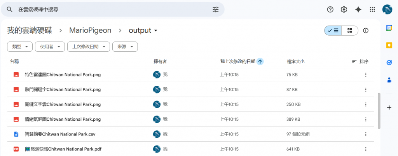Viewport: 398px width, 156px height.
Task: Click the 389 KB size value
Action: 293,119
